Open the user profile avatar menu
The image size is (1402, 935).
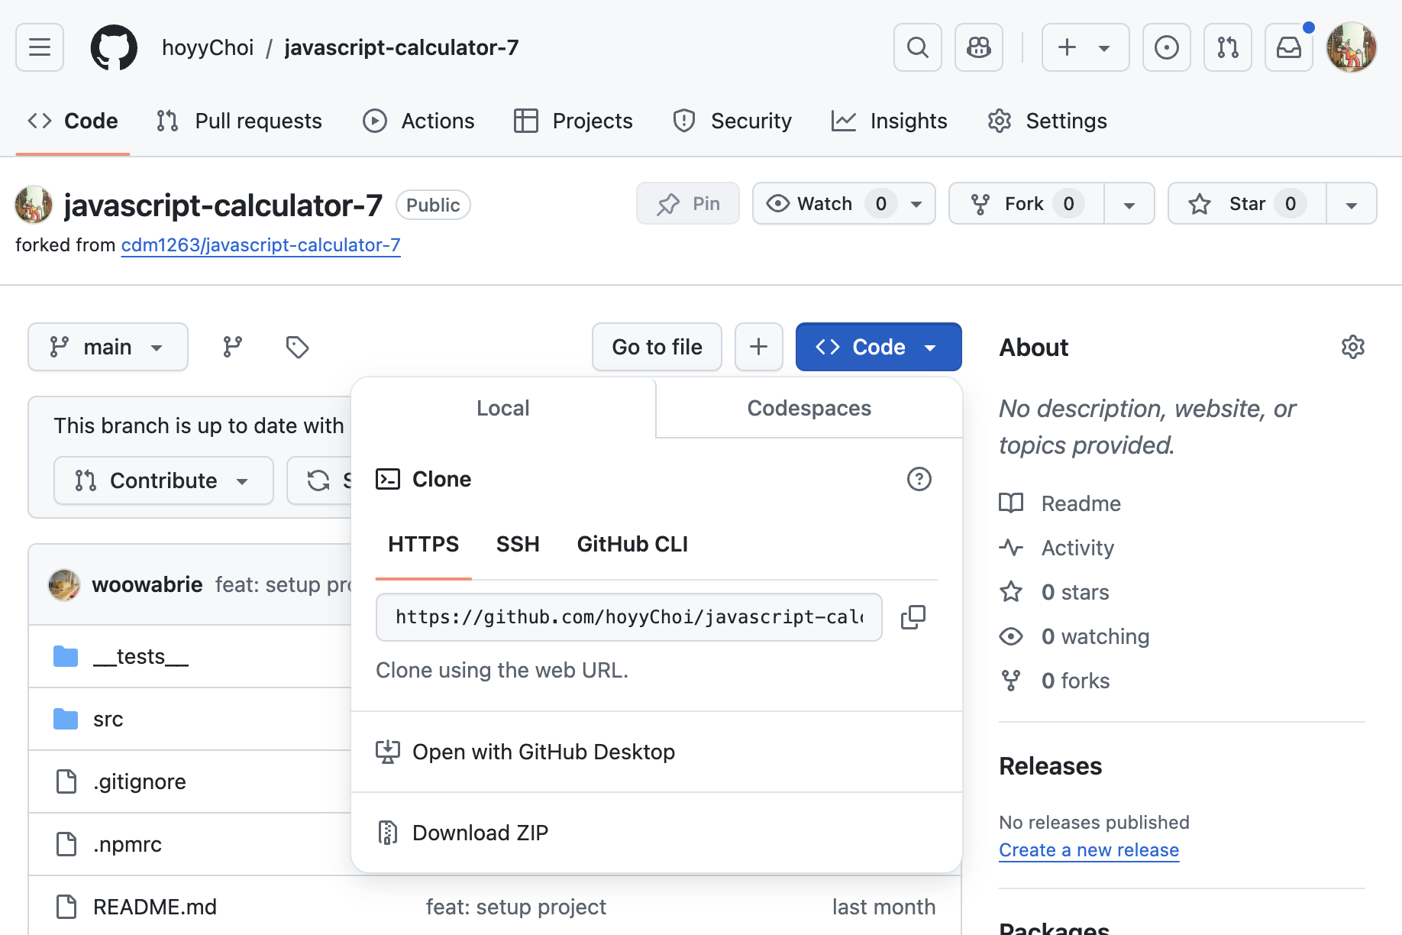pyautogui.click(x=1352, y=47)
